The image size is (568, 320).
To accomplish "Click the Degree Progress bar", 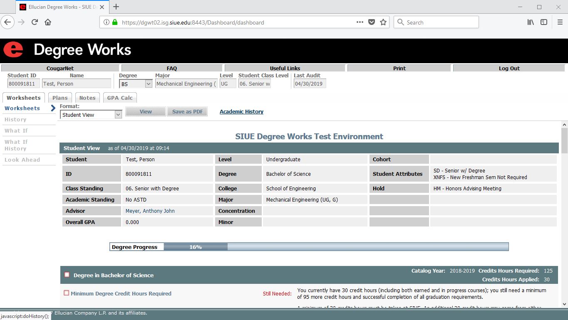I will (x=309, y=247).
